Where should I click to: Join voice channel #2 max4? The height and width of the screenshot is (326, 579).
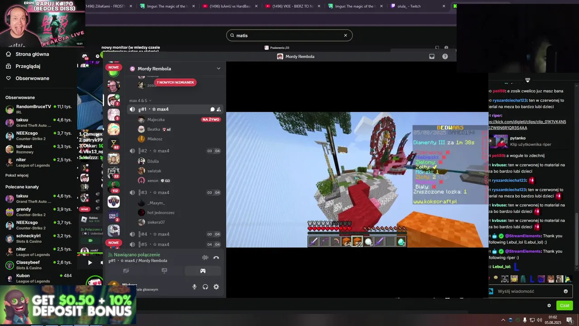pos(175,151)
